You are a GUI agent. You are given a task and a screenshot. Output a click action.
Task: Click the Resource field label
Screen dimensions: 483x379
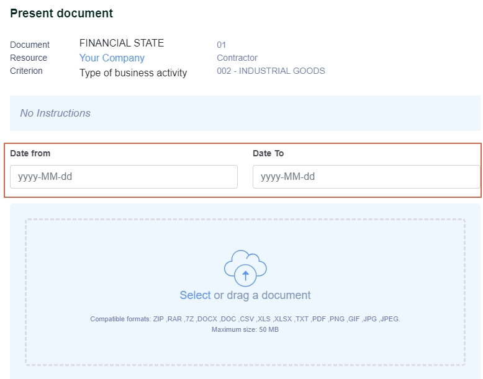coord(29,58)
